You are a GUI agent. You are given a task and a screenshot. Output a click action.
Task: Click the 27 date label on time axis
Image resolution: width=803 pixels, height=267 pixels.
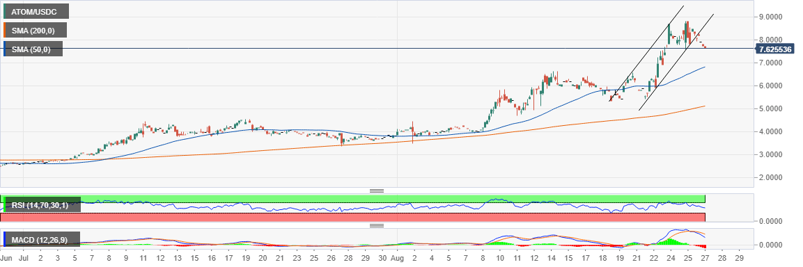pos(705,258)
